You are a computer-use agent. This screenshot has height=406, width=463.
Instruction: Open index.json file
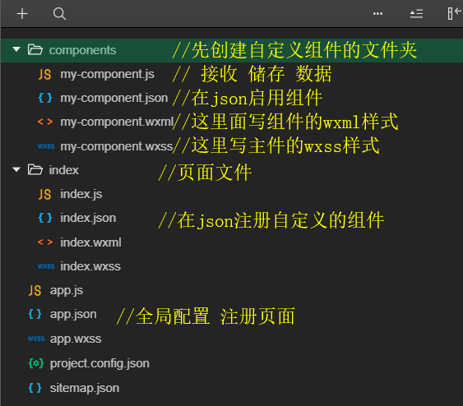(88, 218)
